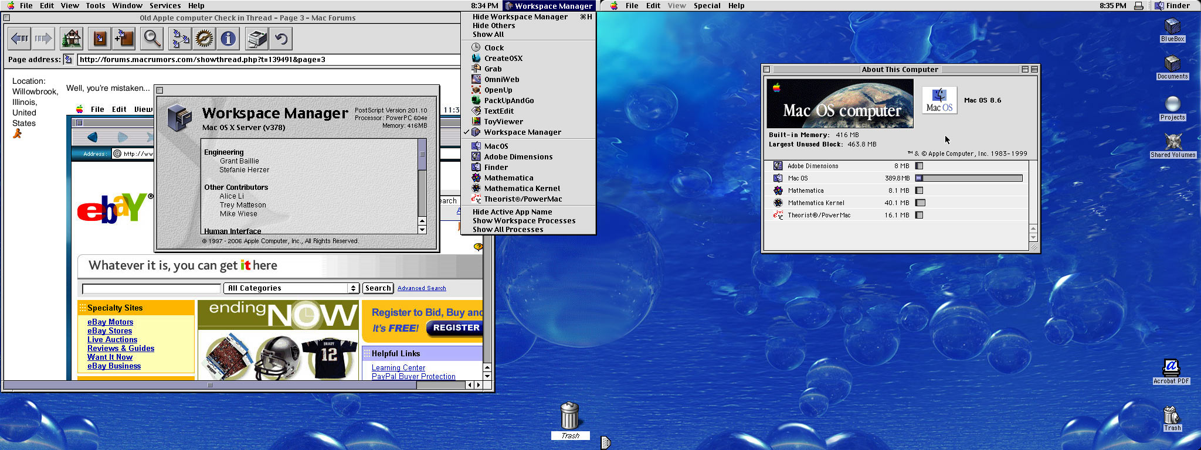1201x450 pixels.
Task: Switch to Grab in the application menu
Action: coord(528,69)
